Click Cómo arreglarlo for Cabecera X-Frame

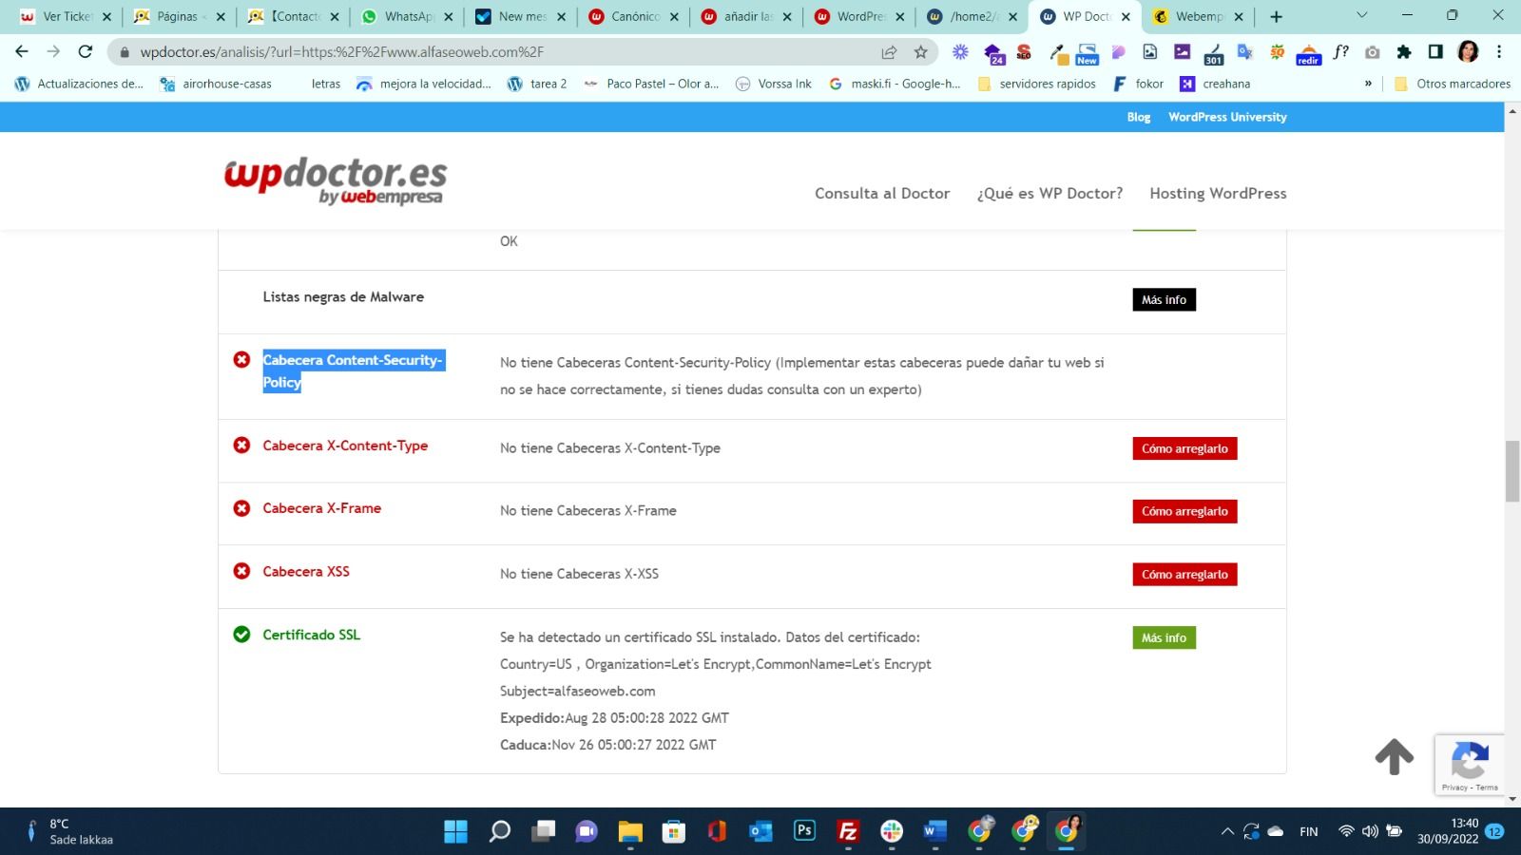point(1184,511)
